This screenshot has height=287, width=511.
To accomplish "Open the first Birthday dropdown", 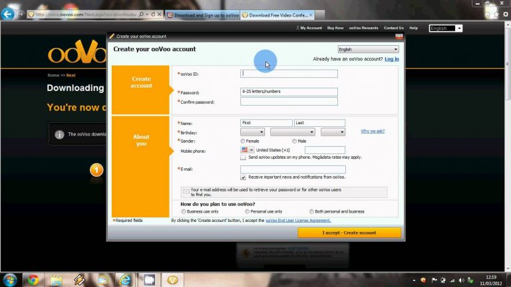I will pos(252,132).
